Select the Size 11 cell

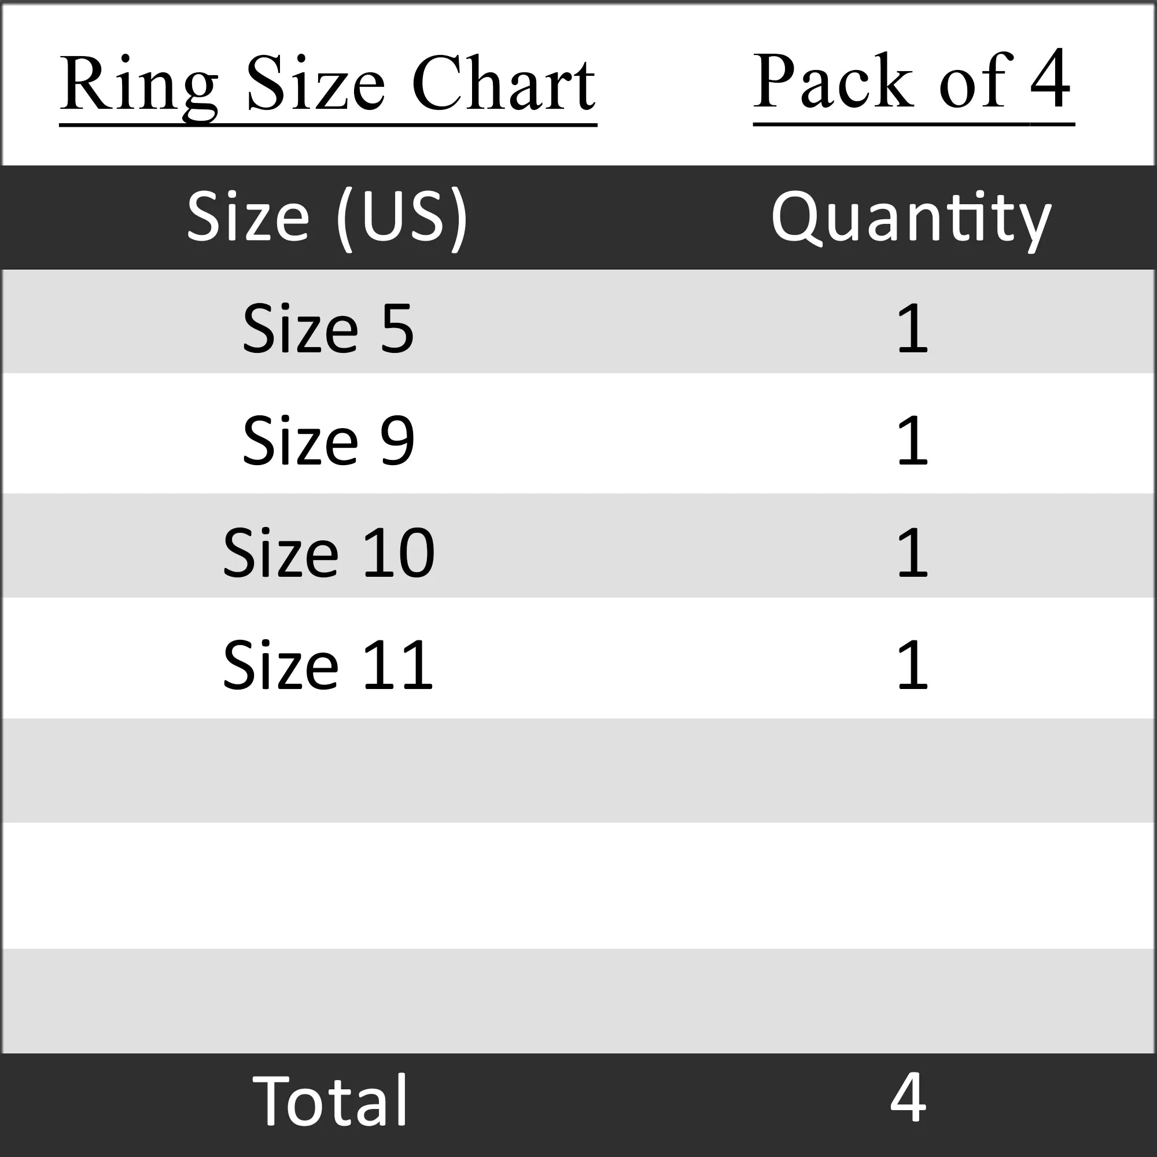coord(328,665)
